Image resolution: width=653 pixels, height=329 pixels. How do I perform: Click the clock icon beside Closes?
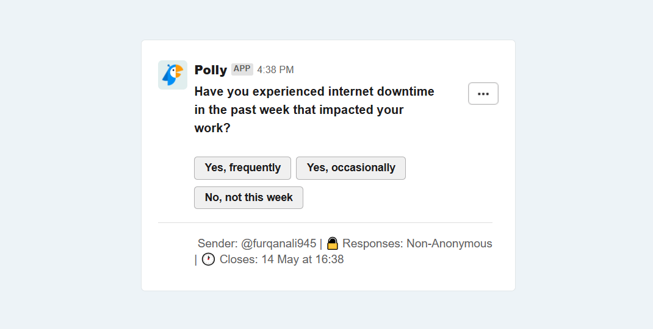pos(208,260)
